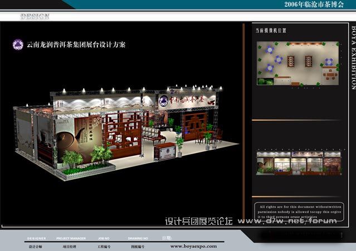
Task: Open the top-view floor plan thumbnail
Action: pyautogui.click(x=298, y=63)
